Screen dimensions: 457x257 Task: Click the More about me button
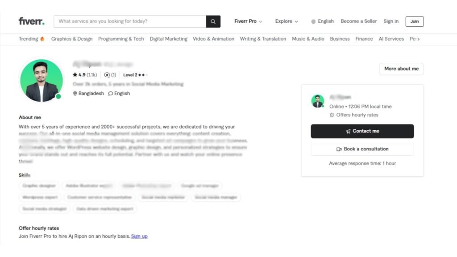401,69
